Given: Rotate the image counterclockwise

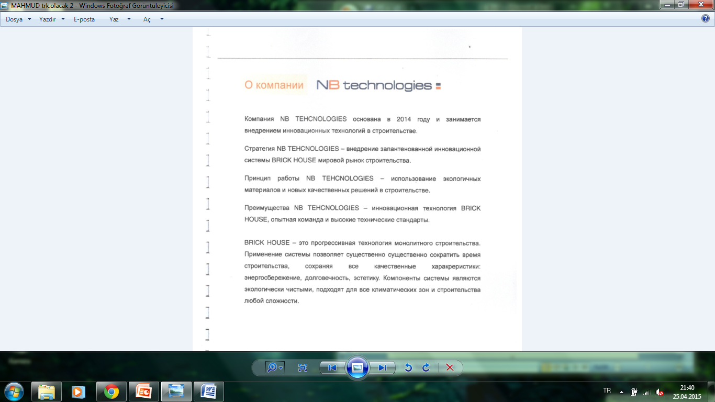Looking at the screenshot, I should (408, 368).
